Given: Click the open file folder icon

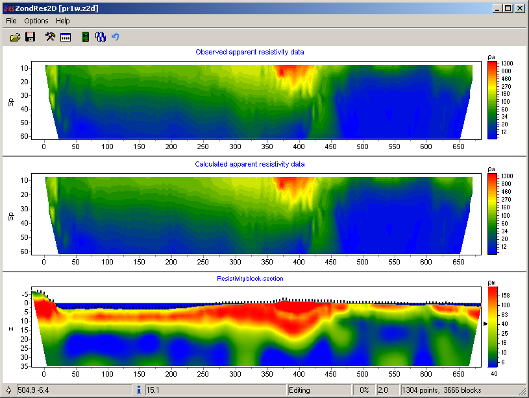Looking at the screenshot, I should coord(16,38).
